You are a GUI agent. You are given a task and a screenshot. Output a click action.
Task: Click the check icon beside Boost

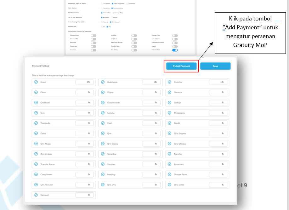click(x=36, y=82)
